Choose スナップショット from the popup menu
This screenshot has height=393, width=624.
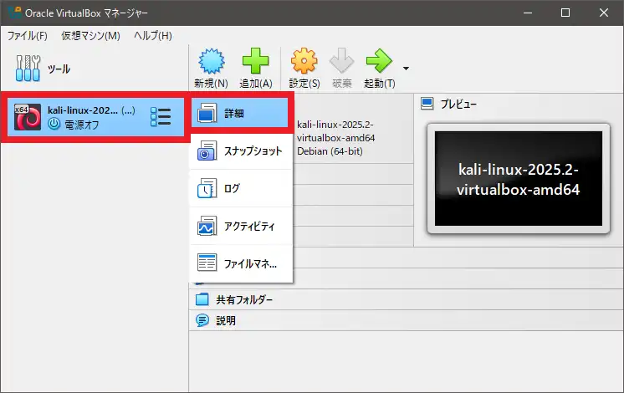click(241, 151)
